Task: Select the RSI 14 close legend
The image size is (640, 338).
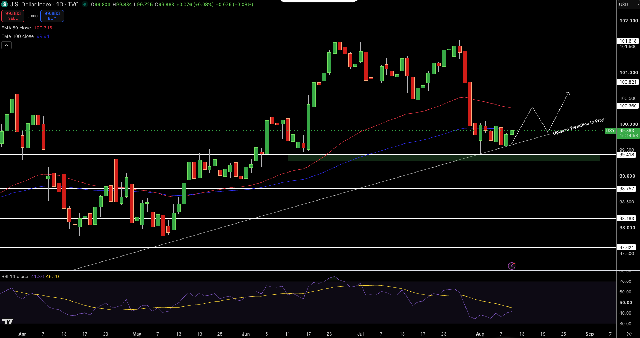Action: (15, 277)
